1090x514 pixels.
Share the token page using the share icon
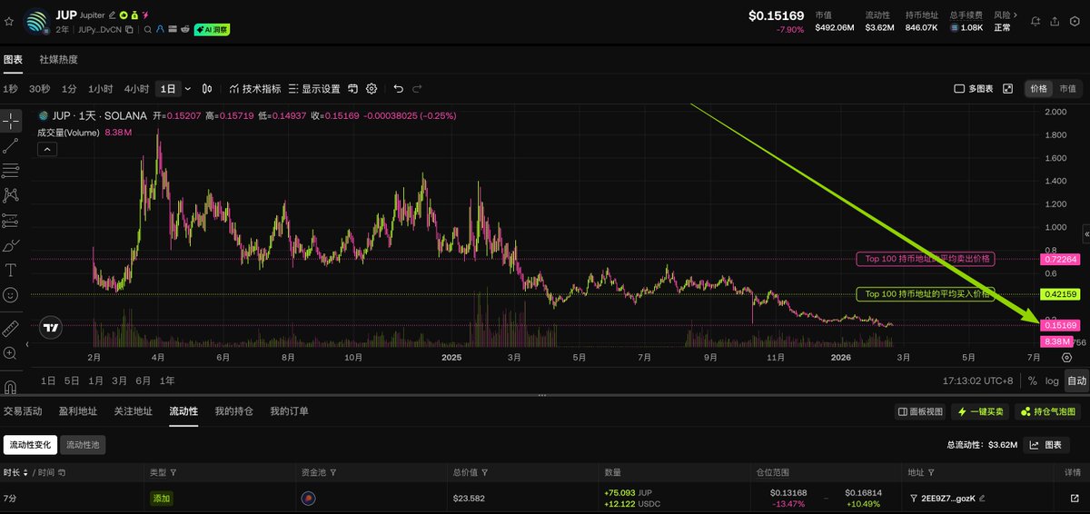(x=1055, y=21)
